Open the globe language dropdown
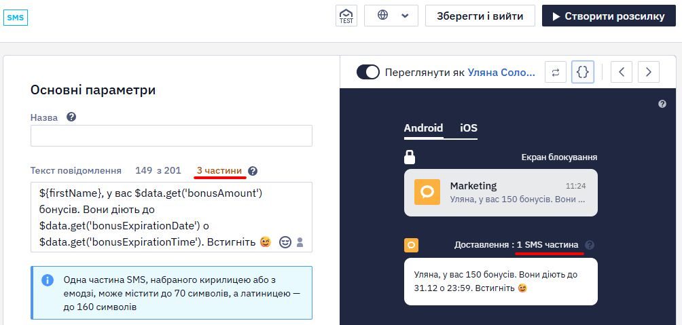Image resolution: width=682 pixels, height=325 pixels. 391,16
